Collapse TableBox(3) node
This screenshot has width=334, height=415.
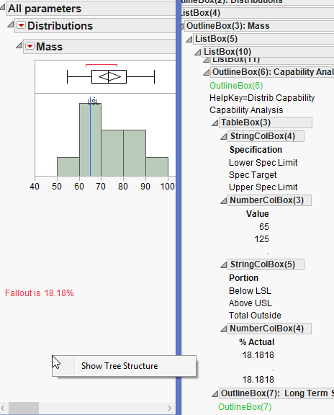(x=215, y=123)
